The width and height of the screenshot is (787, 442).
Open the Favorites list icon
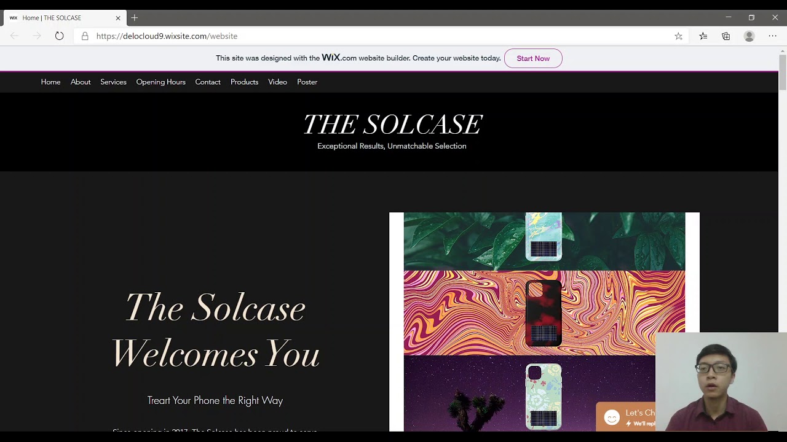(x=703, y=36)
